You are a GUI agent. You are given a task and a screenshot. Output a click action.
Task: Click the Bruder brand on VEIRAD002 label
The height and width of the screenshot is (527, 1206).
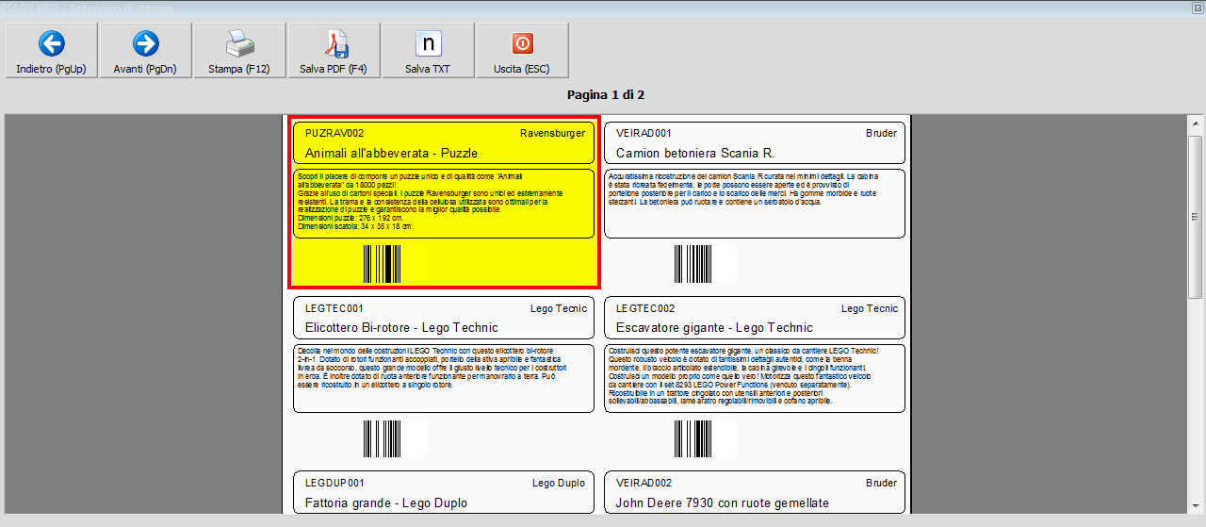[x=881, y=483]
